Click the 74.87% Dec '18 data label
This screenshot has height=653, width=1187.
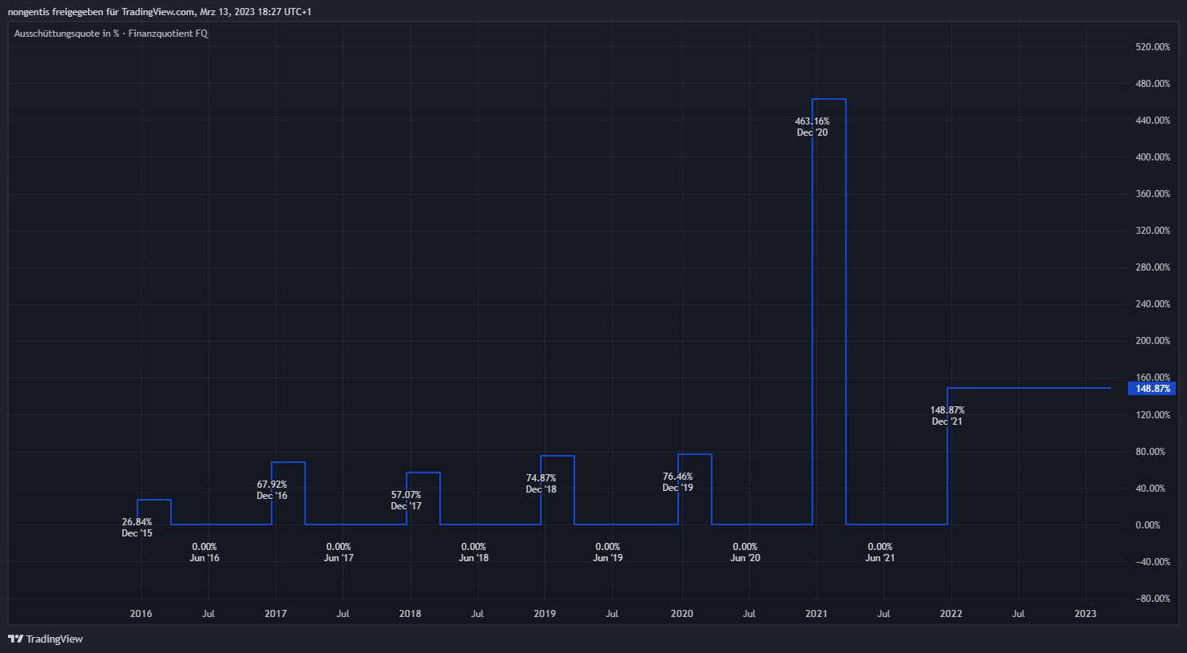coord(541,484)
